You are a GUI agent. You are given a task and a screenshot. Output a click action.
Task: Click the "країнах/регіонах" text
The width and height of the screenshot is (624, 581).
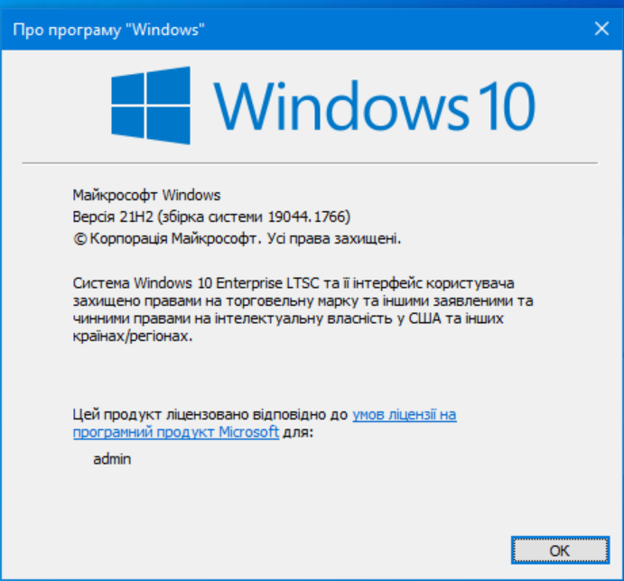pyautogui.click(x=132, y=335)
